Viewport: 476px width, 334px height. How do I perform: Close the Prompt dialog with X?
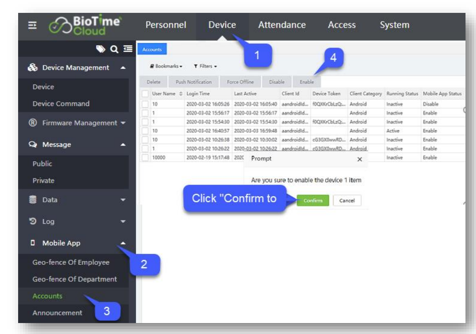pyautogui.click(x=360, y=159)
